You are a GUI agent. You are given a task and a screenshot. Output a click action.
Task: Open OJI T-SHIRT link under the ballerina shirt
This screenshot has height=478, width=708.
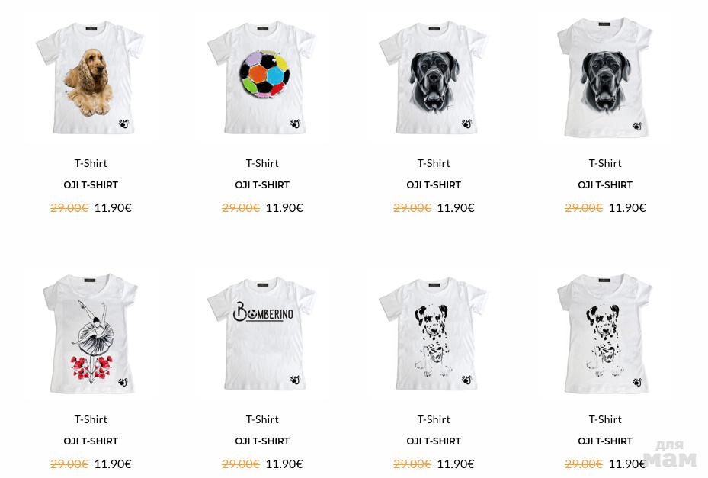pyautogui.click(x=91, y=441)
